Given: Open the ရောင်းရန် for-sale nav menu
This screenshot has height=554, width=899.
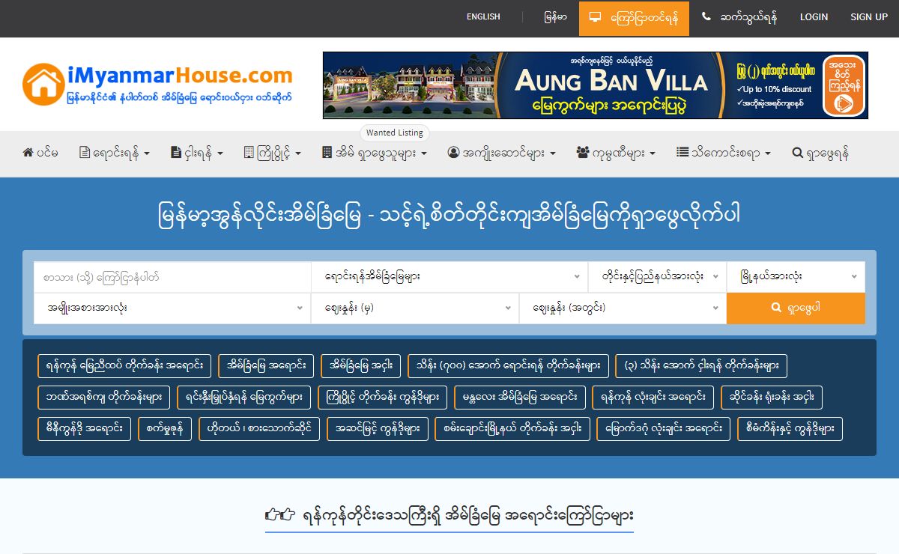Looking at the screenshot, I should tap(115, 153).
